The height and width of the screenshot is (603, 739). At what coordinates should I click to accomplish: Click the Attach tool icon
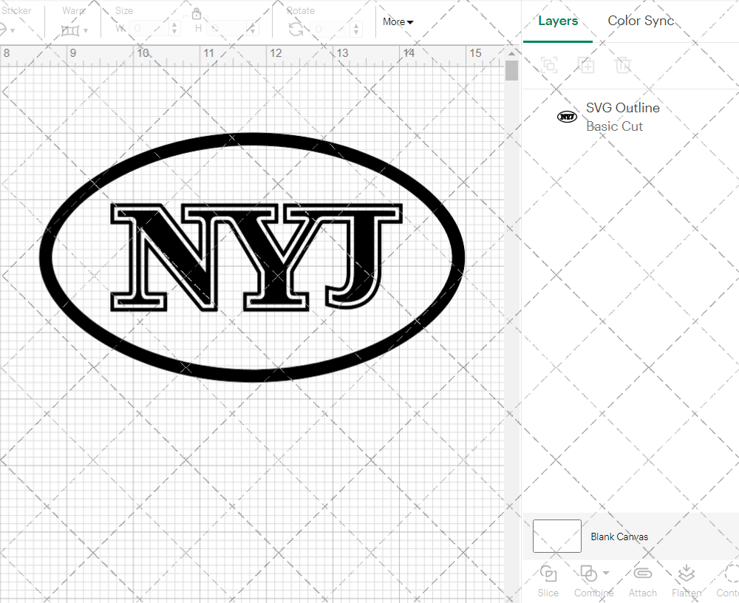pos(642,573)
